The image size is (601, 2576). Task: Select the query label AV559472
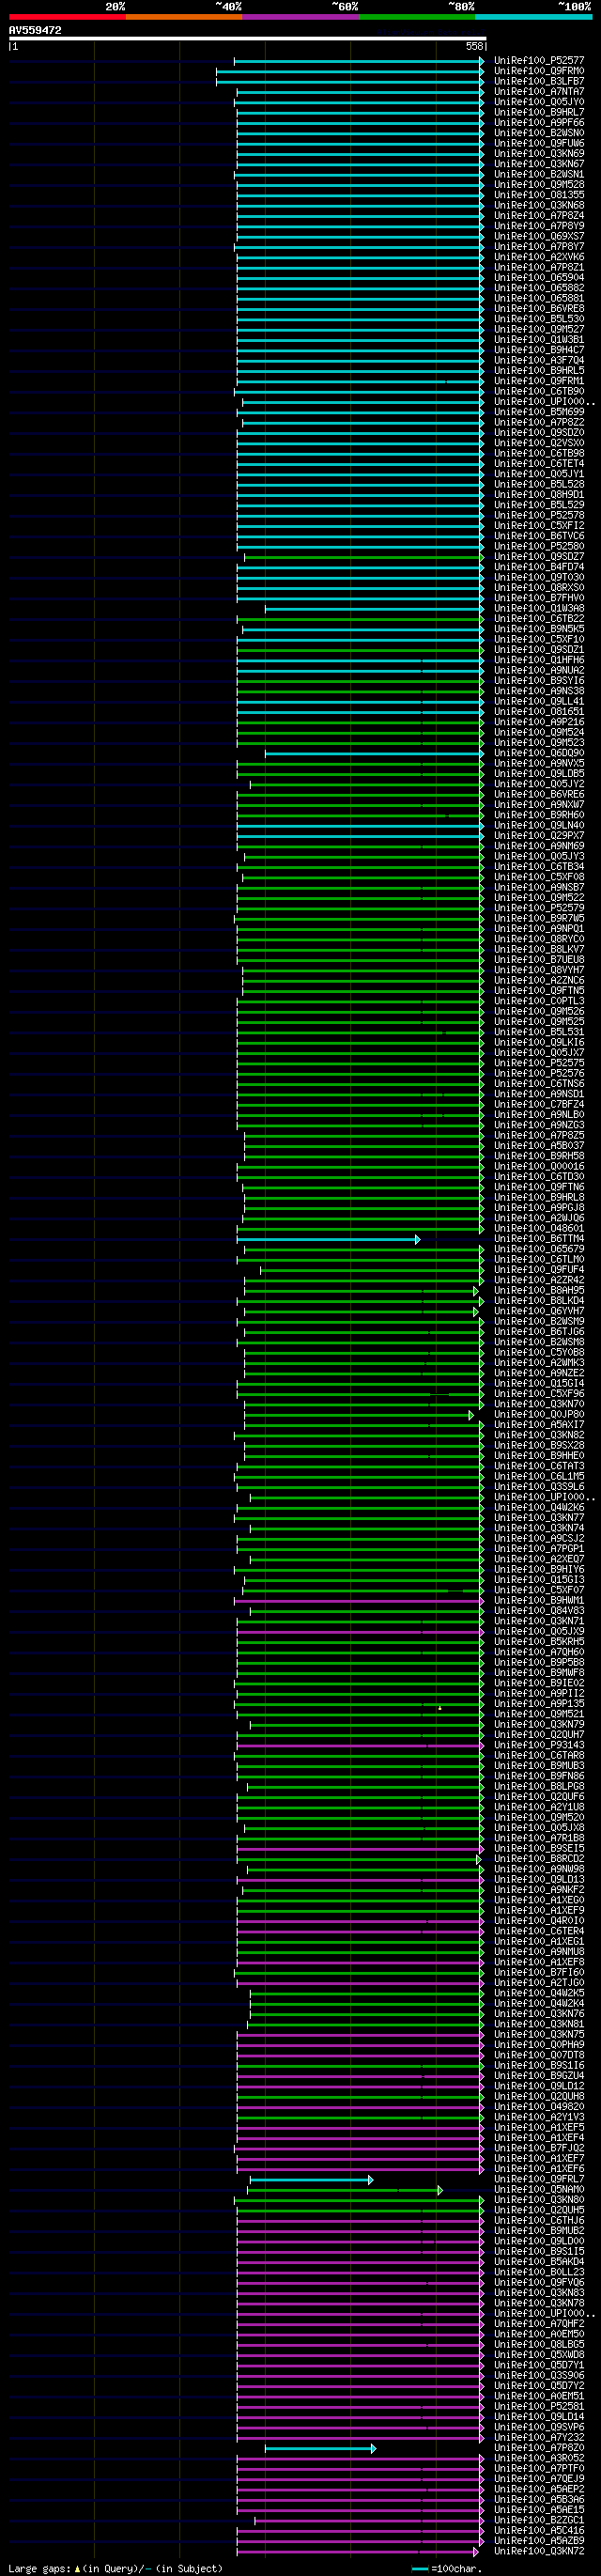coord(35,30)
